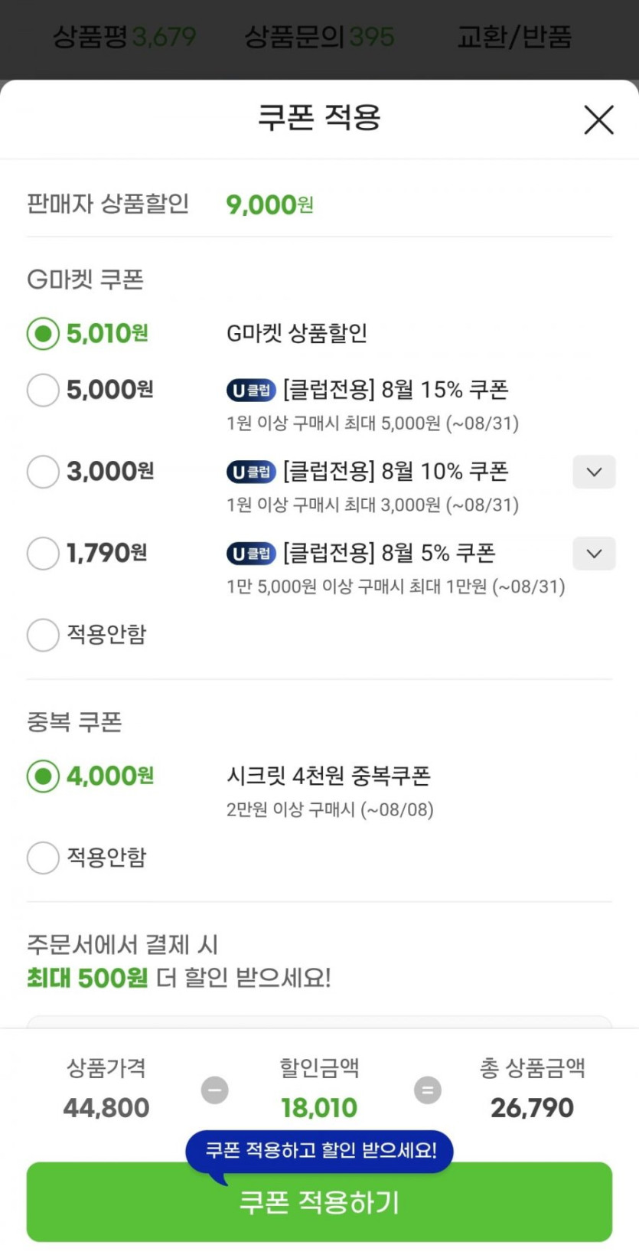The image size is (639, 1255).
Task: Select the 3,000원 10% club coupon
Action: (43, 472)
